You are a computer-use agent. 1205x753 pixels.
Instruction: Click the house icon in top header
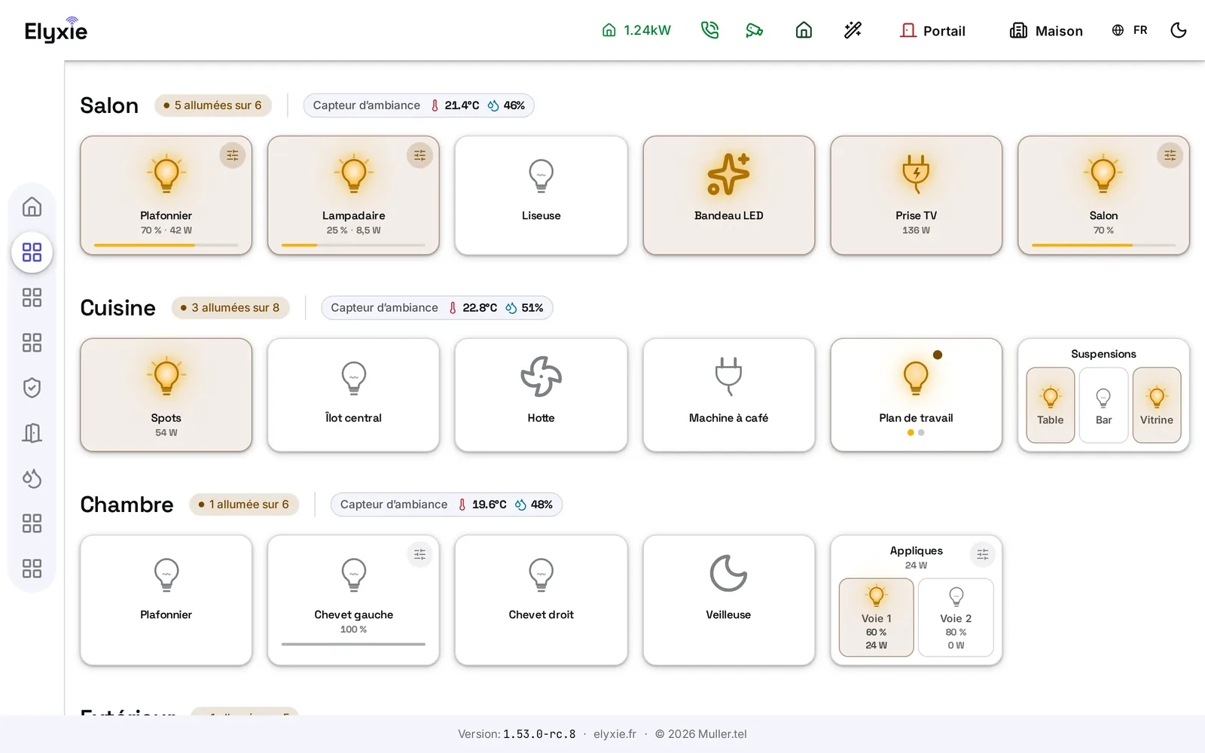point(804,30)
